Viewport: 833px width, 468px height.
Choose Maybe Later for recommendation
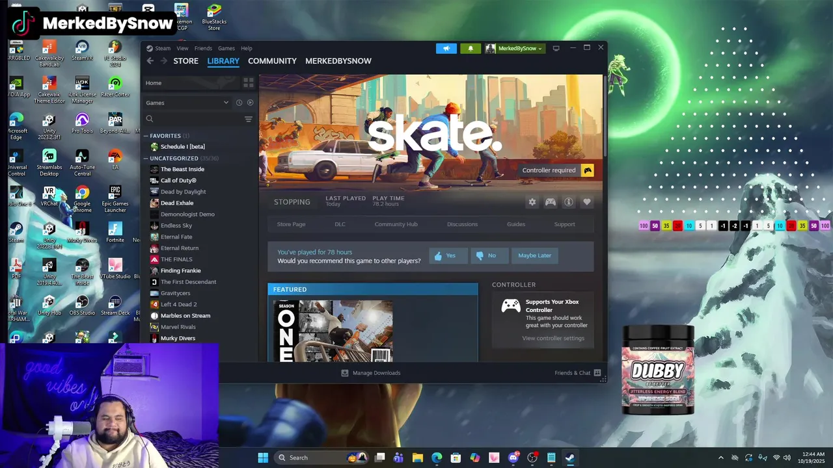coord(535,255)
